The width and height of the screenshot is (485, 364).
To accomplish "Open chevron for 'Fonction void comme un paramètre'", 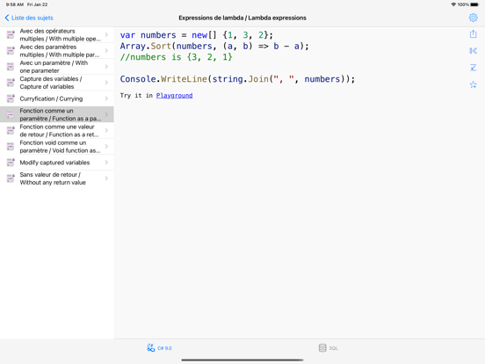I will click(x=106, y=147).
